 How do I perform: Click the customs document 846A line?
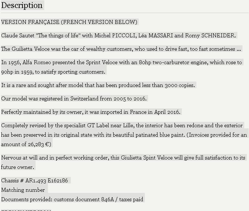point(72,199)
